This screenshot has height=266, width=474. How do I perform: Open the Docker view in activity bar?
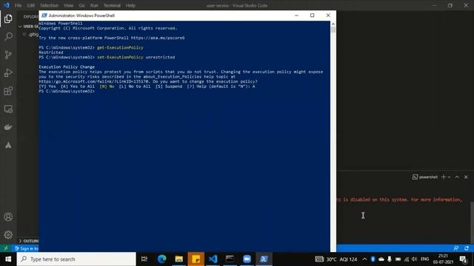8,127
